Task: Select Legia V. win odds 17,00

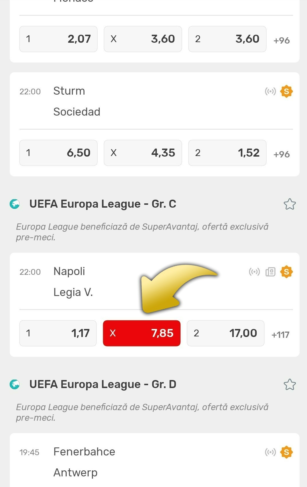Action: pyautogui.click(x=226, y=333)
